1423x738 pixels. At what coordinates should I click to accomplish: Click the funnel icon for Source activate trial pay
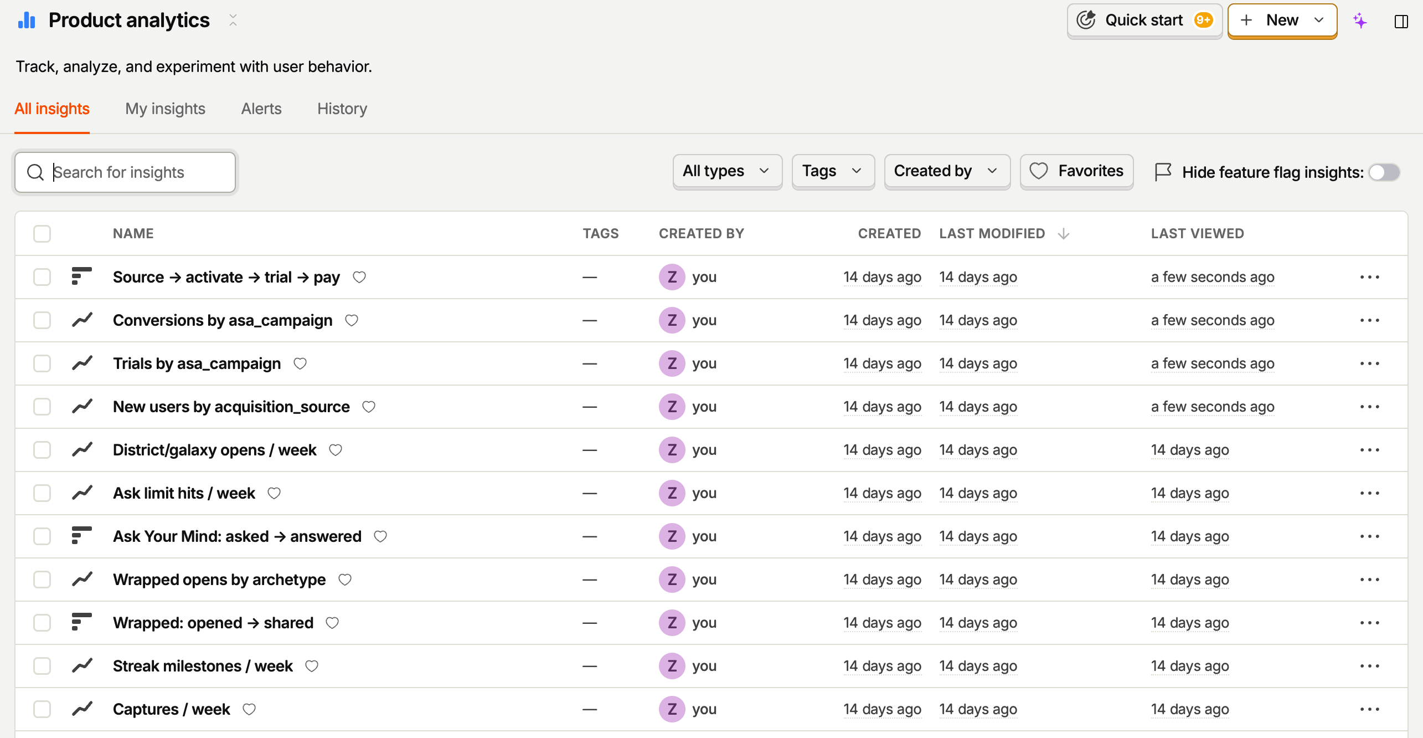[x=81, y=276]
